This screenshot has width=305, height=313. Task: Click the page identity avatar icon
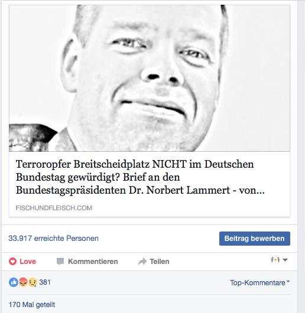(x=275, y=260)
